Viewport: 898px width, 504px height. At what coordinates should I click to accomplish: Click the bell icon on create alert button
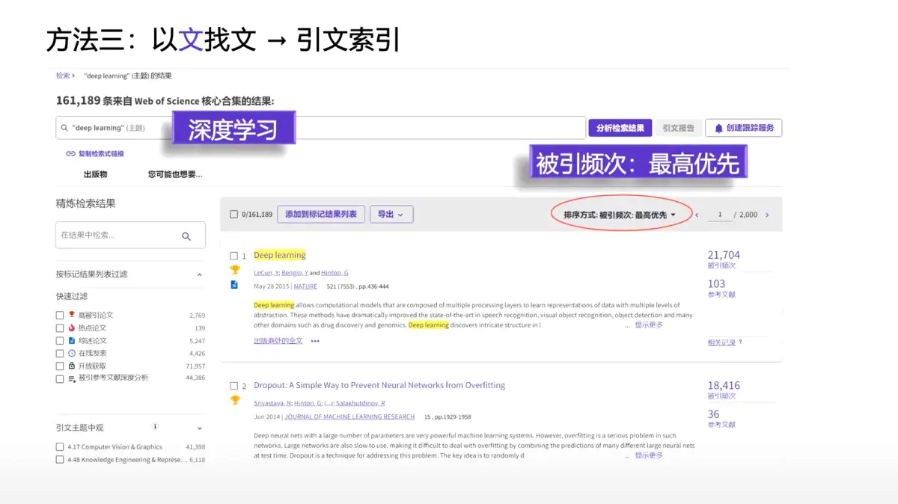pos(718,128)
